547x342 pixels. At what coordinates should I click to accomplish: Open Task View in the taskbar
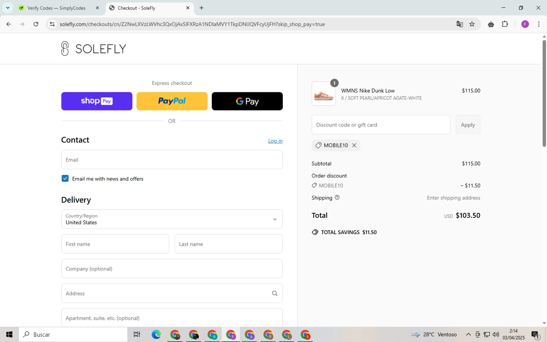(x=137, y=334)
